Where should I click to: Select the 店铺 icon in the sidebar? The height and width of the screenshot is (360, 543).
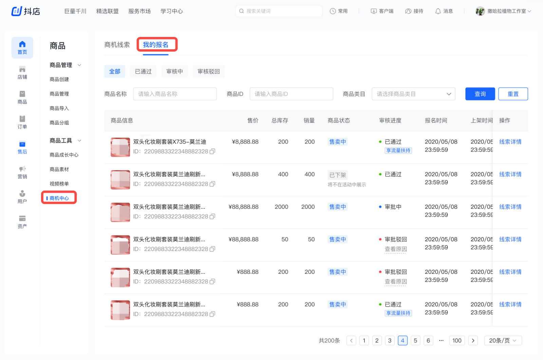tap(22, 72)
